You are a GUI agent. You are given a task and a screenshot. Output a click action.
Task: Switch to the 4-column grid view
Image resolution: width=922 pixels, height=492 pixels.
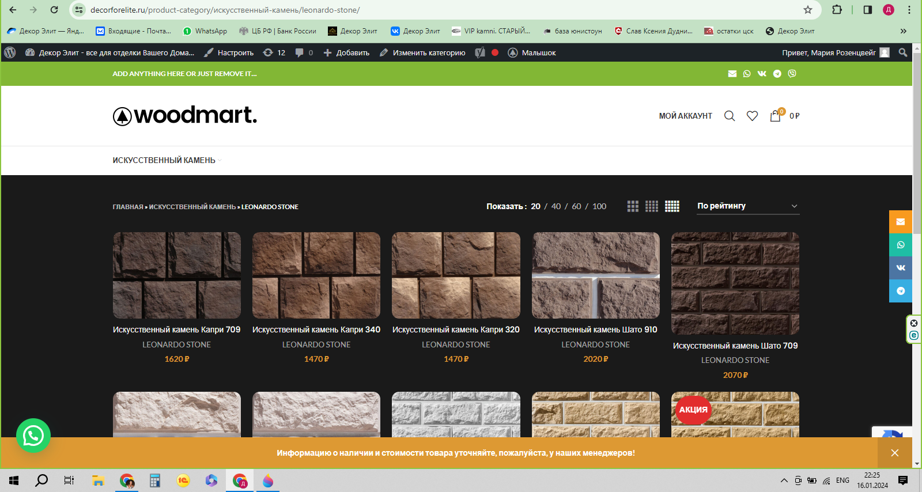pos(652,206)
